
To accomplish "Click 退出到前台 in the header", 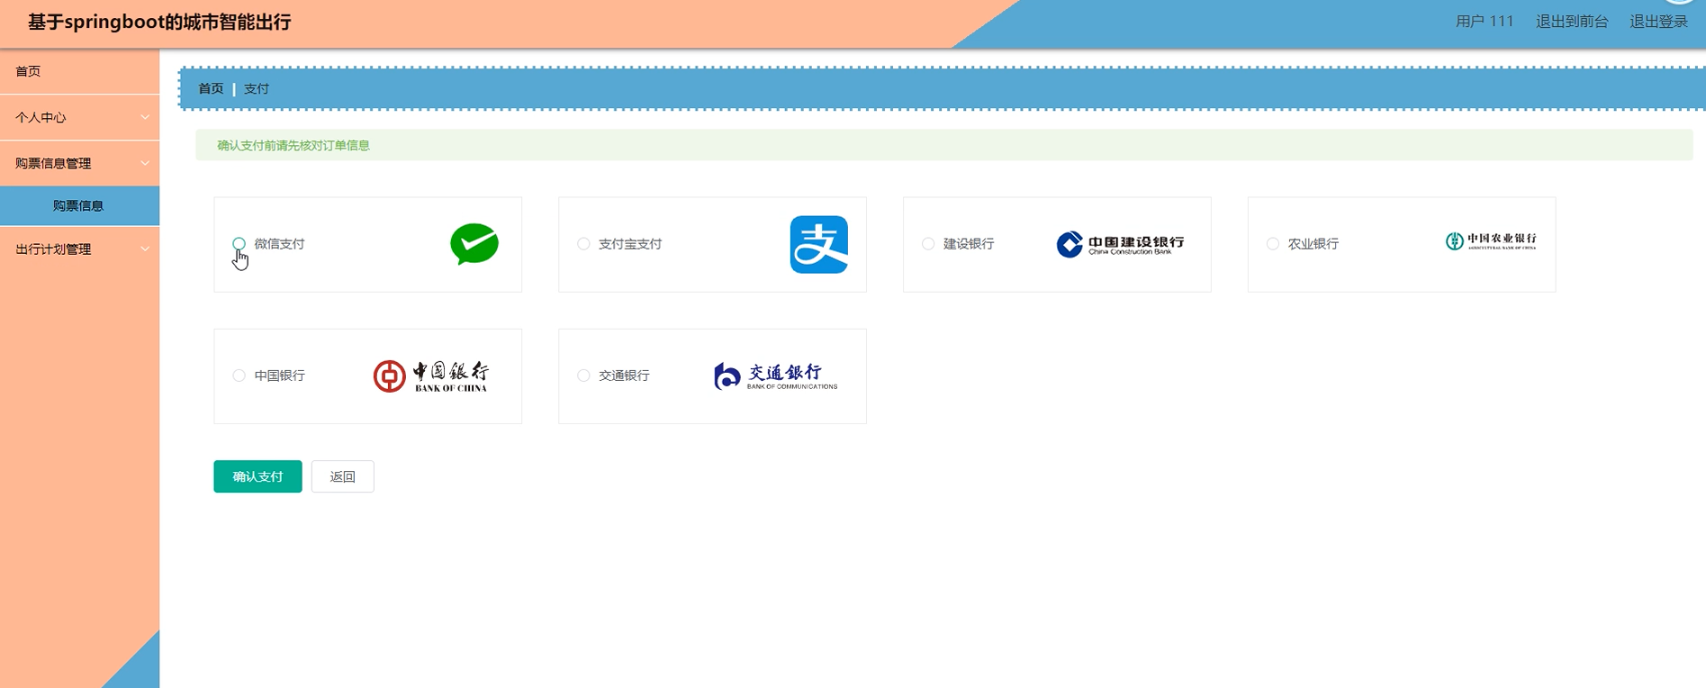I will 1572,22.
